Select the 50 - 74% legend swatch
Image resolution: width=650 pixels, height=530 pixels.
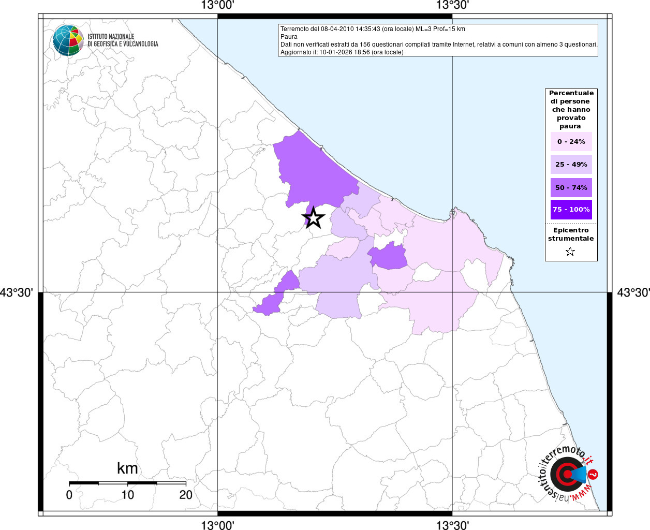click(x=571, y=188)
